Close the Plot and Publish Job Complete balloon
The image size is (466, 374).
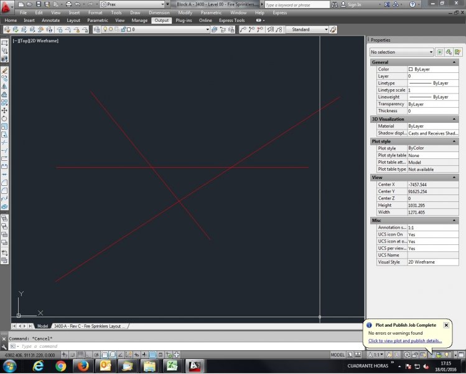point(446,325)
